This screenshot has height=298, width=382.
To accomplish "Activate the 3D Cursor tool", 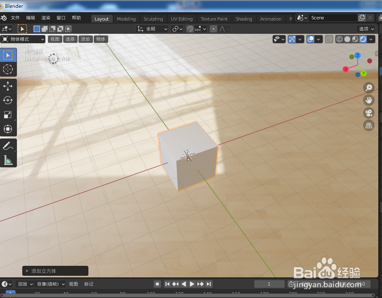I will [8, 69].
